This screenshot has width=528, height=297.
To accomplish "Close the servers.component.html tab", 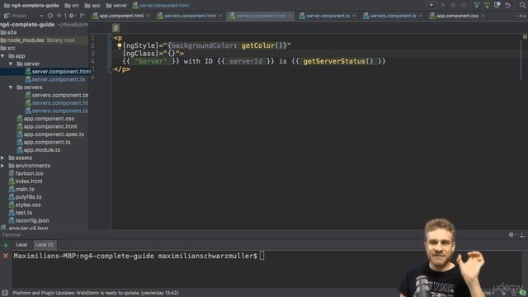I will point(220,16).
